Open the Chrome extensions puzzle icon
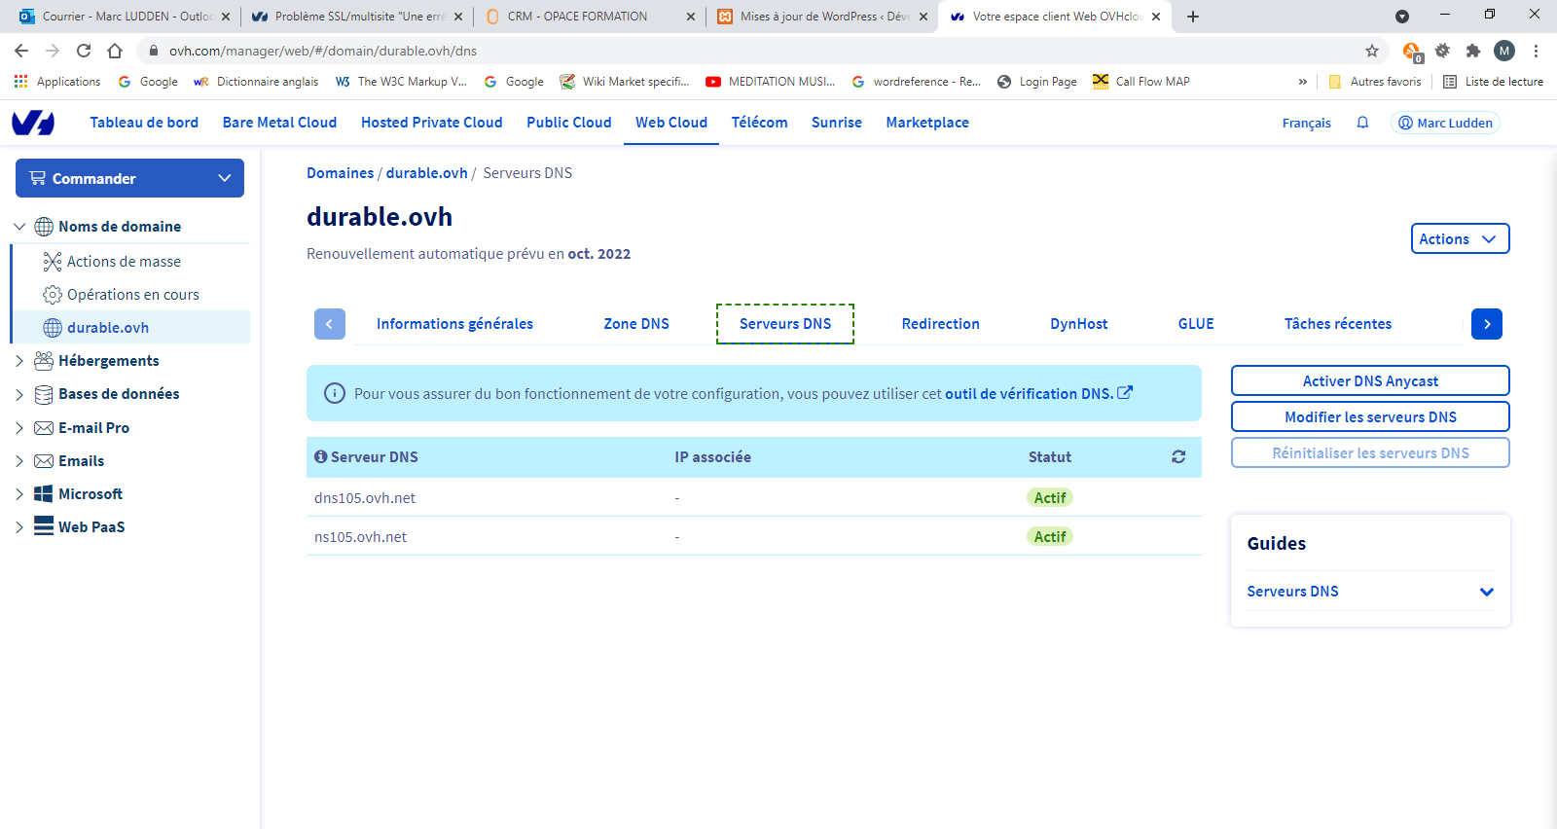Screen dimensions: 1557x829 [1473, 51]
